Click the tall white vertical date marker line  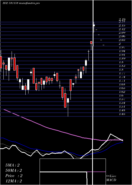click(93, 92)
